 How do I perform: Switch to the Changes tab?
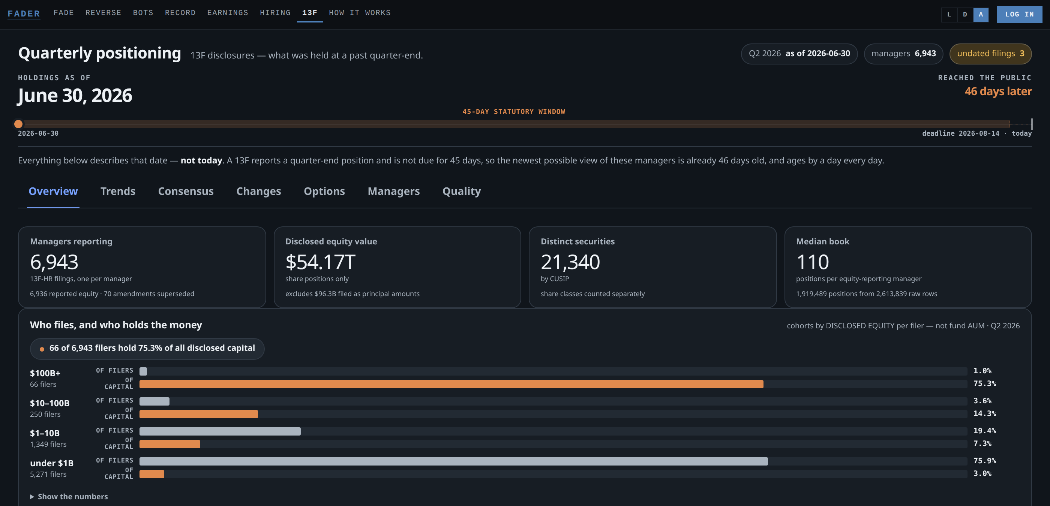[259, 191]
